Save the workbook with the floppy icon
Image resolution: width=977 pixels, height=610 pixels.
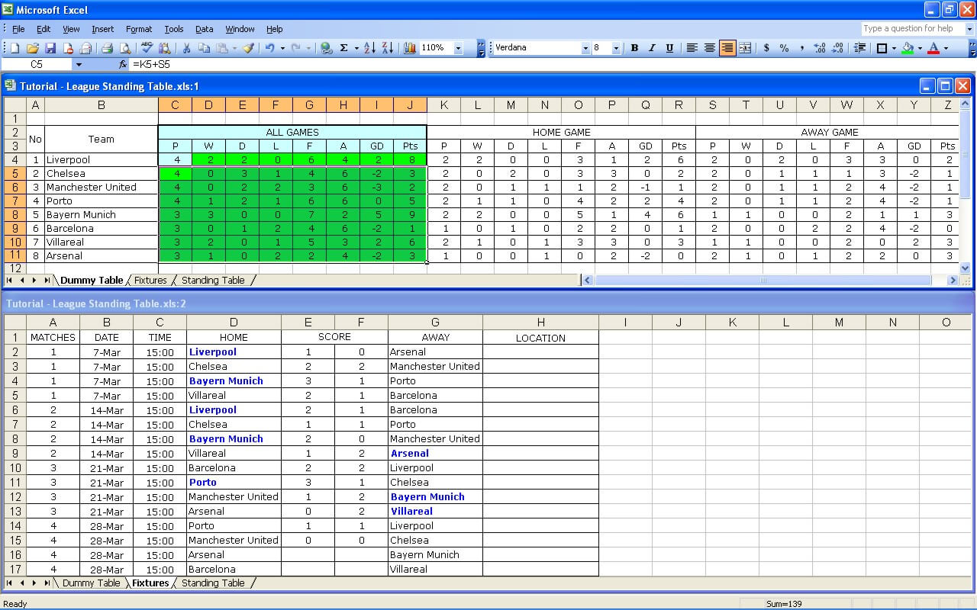pos(50,47)
